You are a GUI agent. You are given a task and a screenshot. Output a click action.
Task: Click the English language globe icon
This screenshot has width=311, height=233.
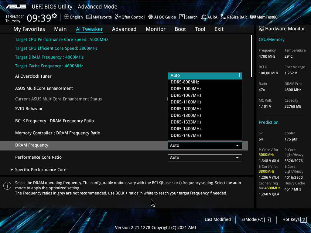[67, 17]
